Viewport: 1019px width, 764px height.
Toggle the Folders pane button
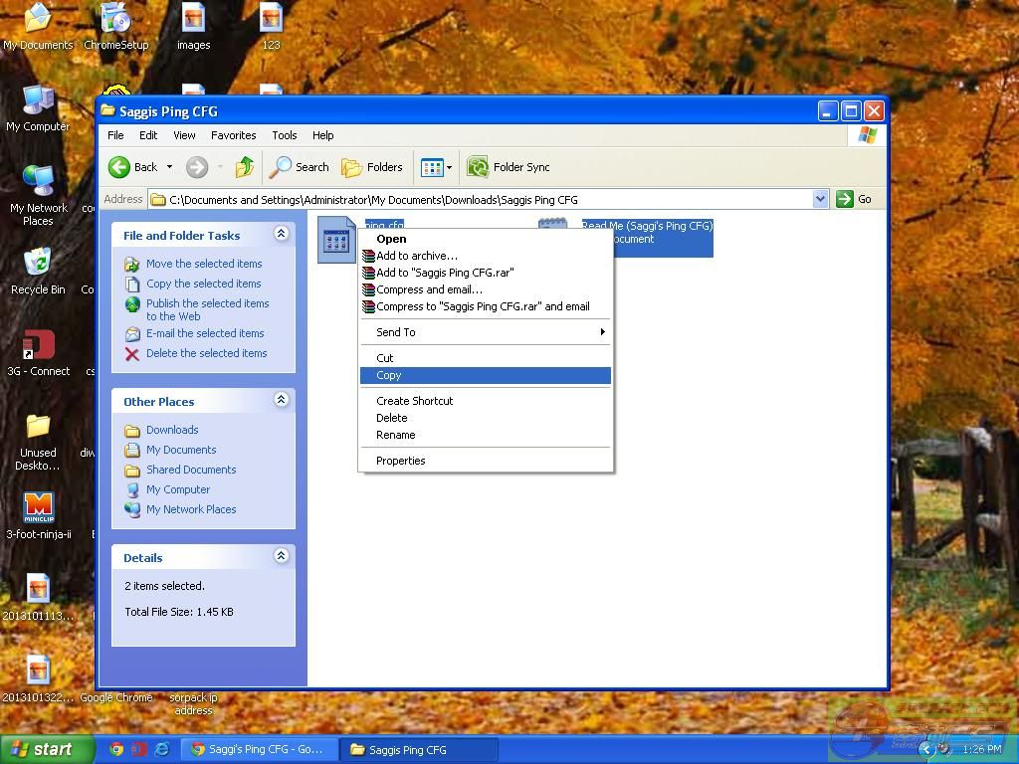(372, 167)
